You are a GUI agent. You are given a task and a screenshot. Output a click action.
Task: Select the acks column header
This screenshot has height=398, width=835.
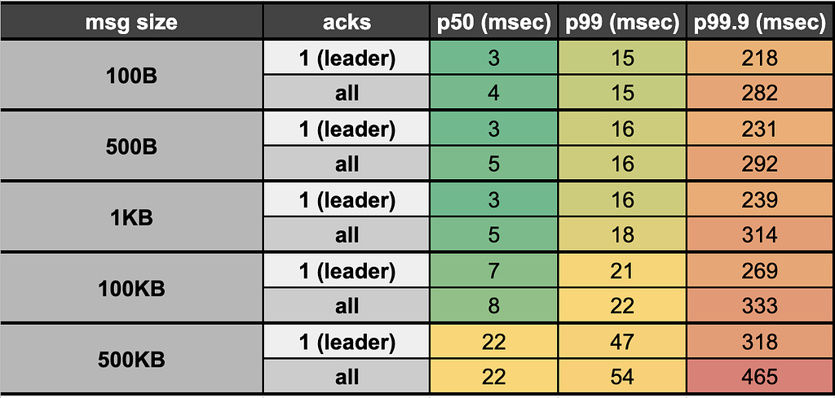347,22
